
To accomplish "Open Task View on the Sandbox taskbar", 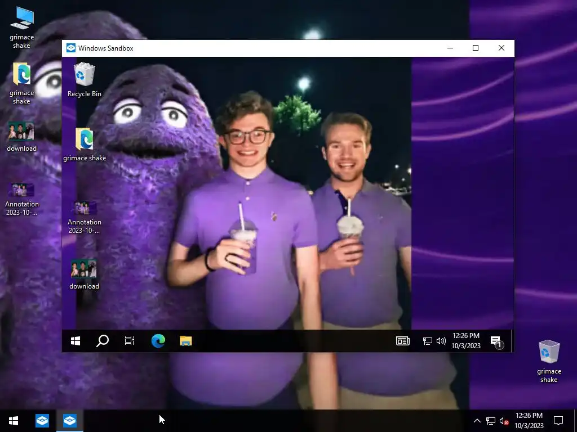I will (130, 341).
